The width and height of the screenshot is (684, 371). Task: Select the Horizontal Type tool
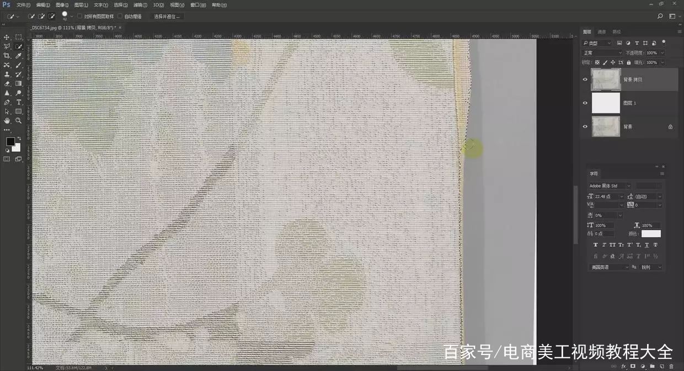pyautogui.click(x=18, y=102)
